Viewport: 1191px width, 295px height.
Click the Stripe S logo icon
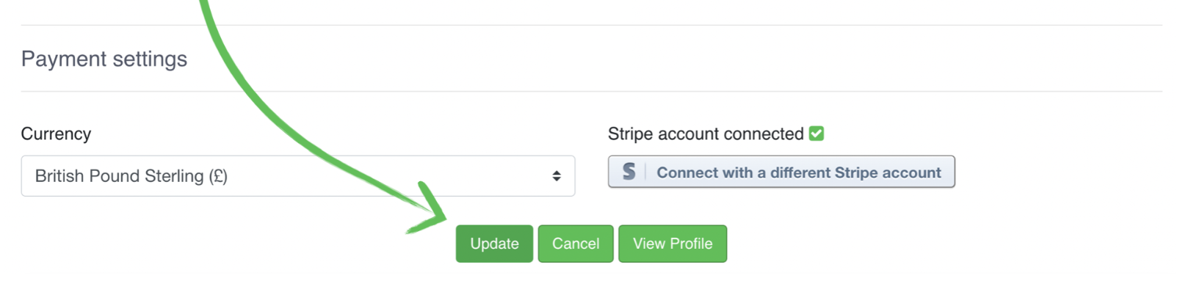point(629,172)
